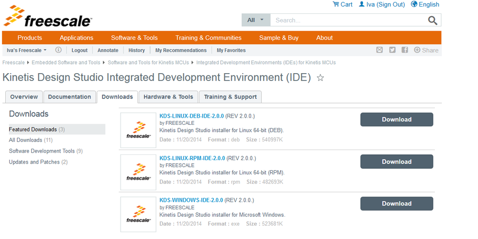Click the thumbnail for KDS-LINUX-RPM-IDE
The height and width of the screenshot is (239, 478).
point(138,173)
